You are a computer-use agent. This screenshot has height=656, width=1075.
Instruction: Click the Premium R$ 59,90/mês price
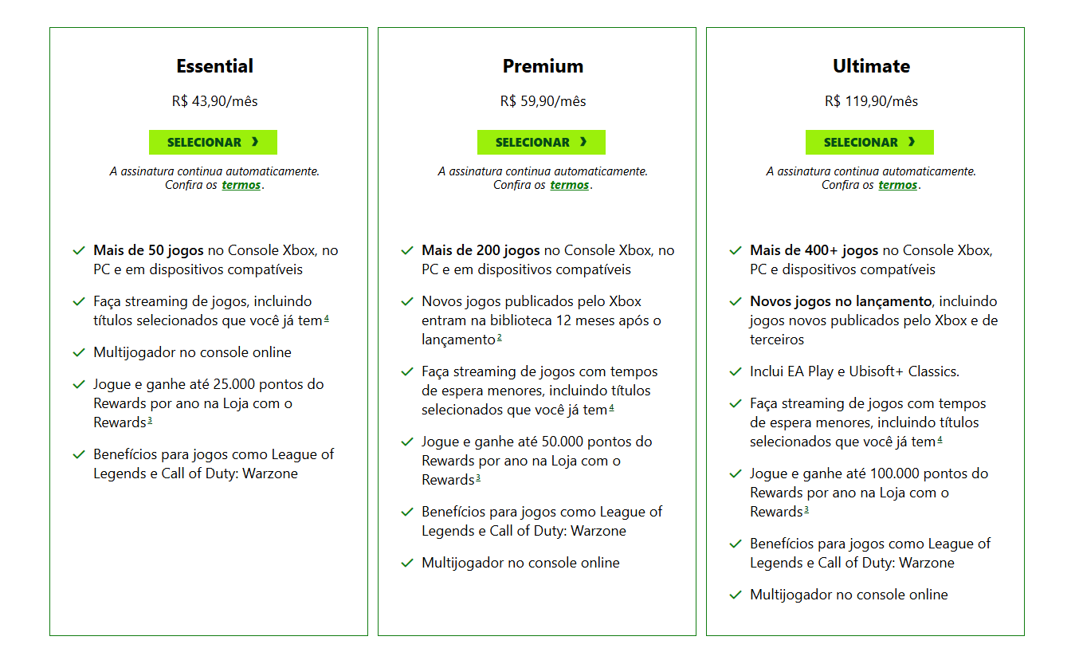[543, 101]
